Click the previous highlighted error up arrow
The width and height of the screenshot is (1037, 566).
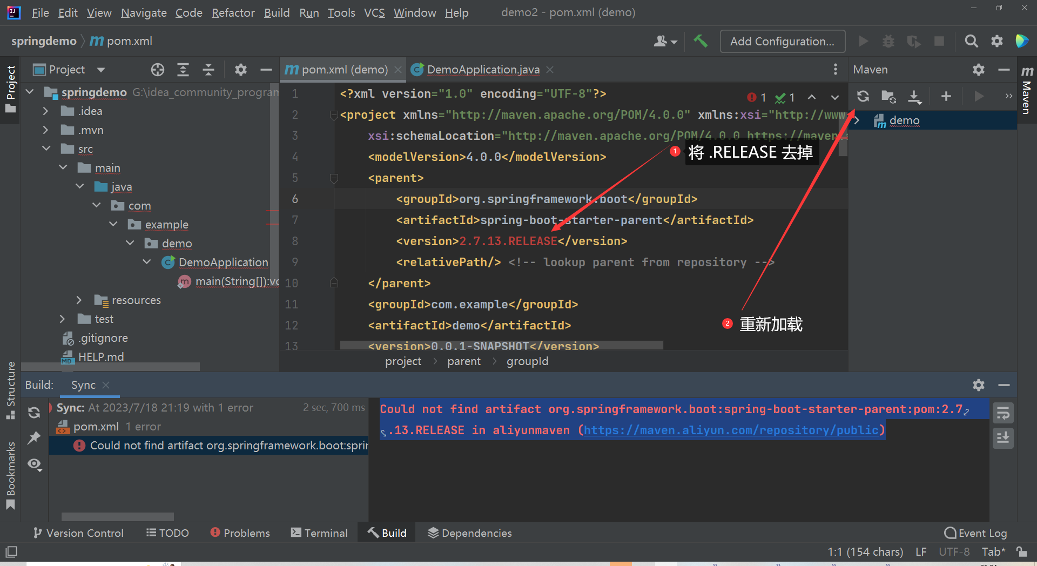[811, 97]
